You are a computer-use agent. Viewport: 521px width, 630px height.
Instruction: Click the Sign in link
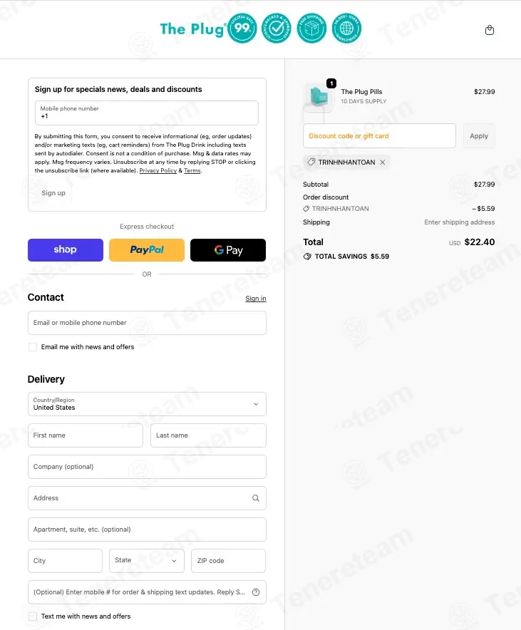[x=256, y=299]
